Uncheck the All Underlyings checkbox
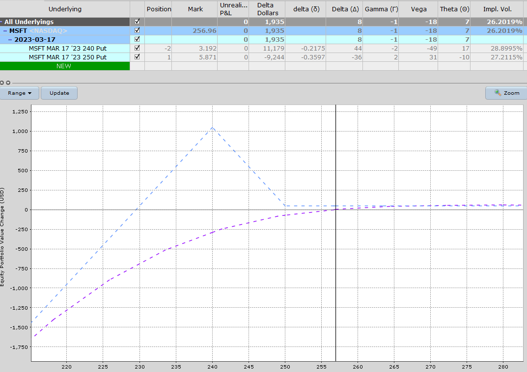The height and width of the screenshot is (372, 527). click(x=137, y=21)
